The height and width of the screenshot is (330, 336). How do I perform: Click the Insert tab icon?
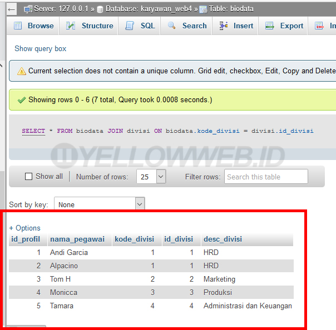224,26
